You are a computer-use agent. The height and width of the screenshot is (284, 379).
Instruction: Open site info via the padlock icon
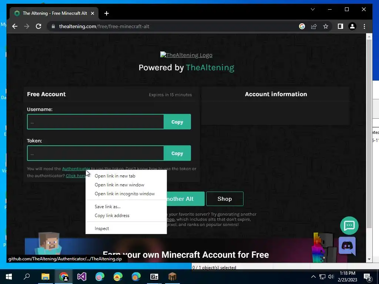click(x=53, y=26)
